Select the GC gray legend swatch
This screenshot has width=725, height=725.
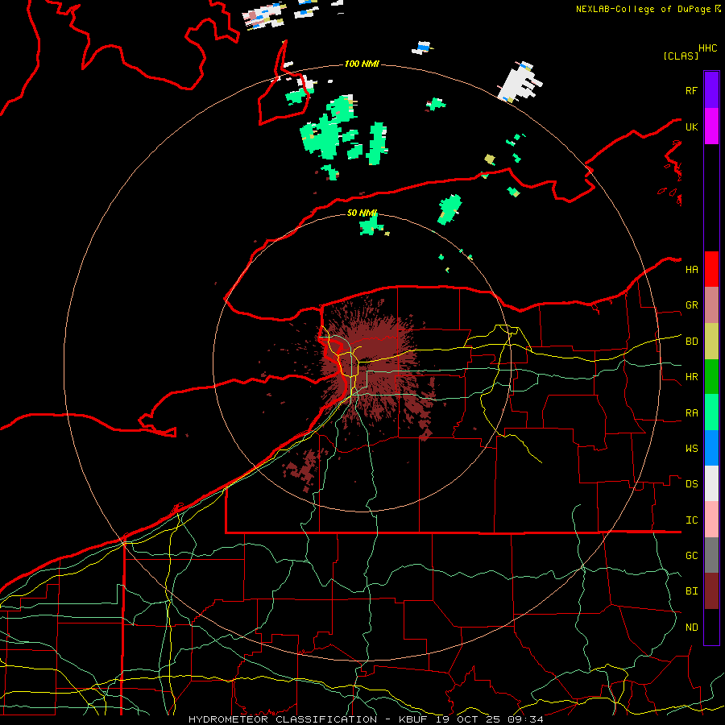[x=711, y=555]
